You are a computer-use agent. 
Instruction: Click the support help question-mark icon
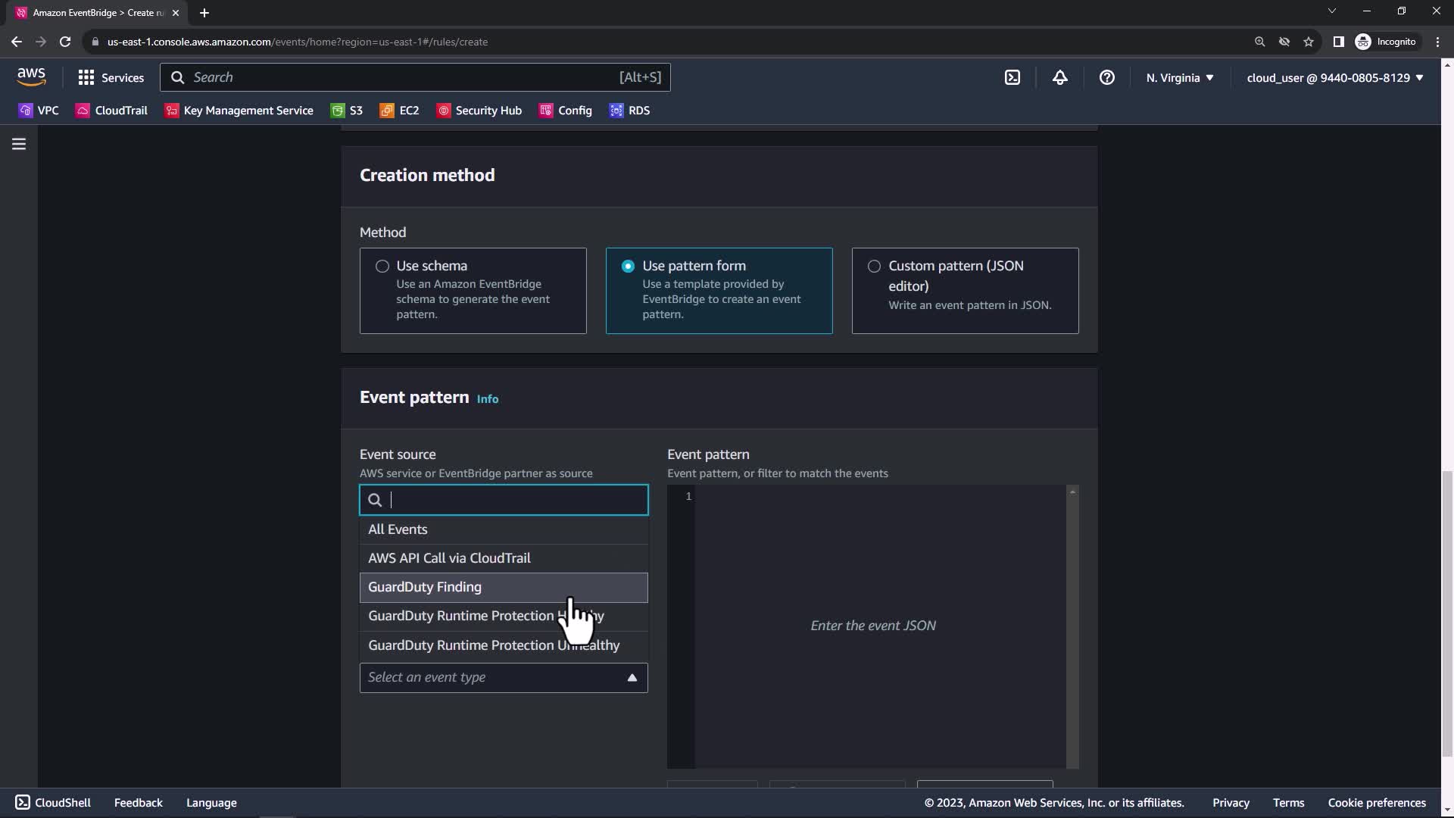1106,77
